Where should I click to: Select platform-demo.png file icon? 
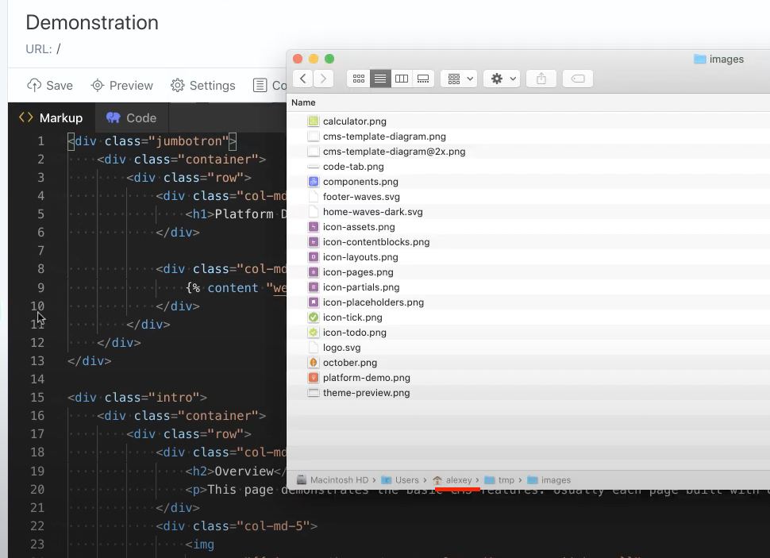tap(314, 378)
